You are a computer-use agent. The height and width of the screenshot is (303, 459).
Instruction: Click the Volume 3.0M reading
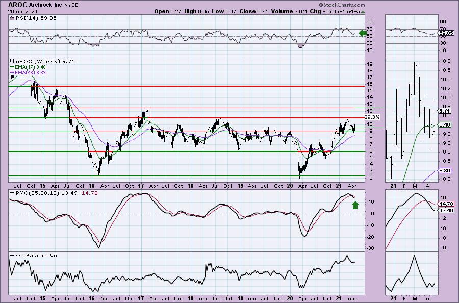pyautogui.click(x=289, y=11)
